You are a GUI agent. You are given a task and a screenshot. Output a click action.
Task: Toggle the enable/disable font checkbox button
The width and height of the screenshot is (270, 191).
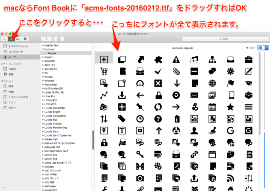coord(59,39)
